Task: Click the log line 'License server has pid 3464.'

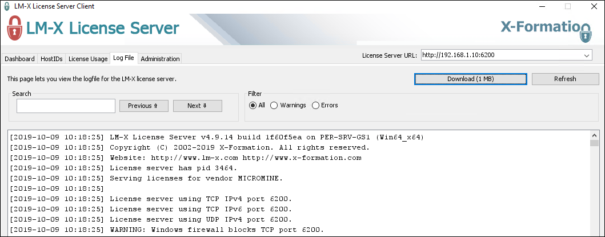Action: tap(123, 168)
